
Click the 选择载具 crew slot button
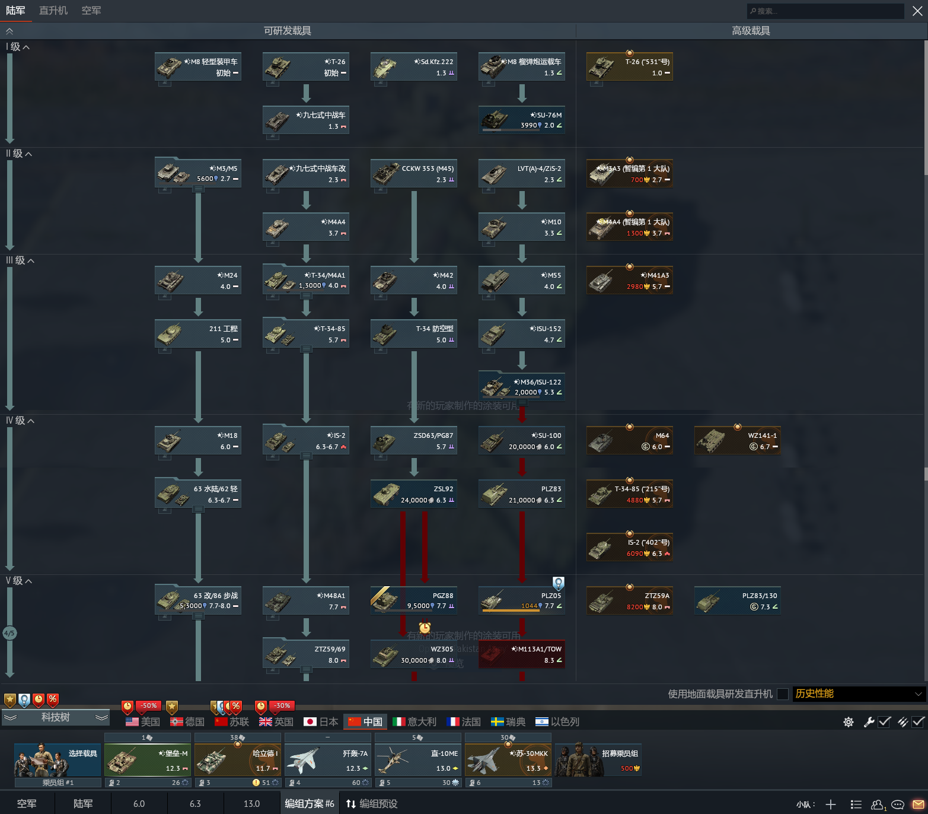point(58,759)
